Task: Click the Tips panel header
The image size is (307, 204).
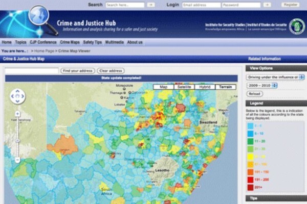Action: [276, 198]
